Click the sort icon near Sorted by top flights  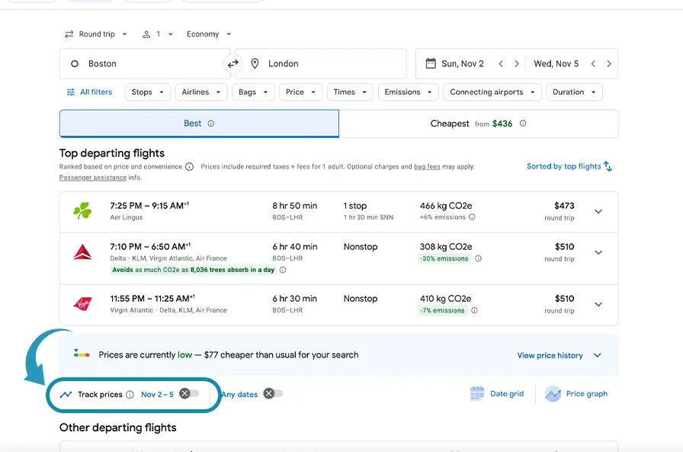[x=608, y=166]
